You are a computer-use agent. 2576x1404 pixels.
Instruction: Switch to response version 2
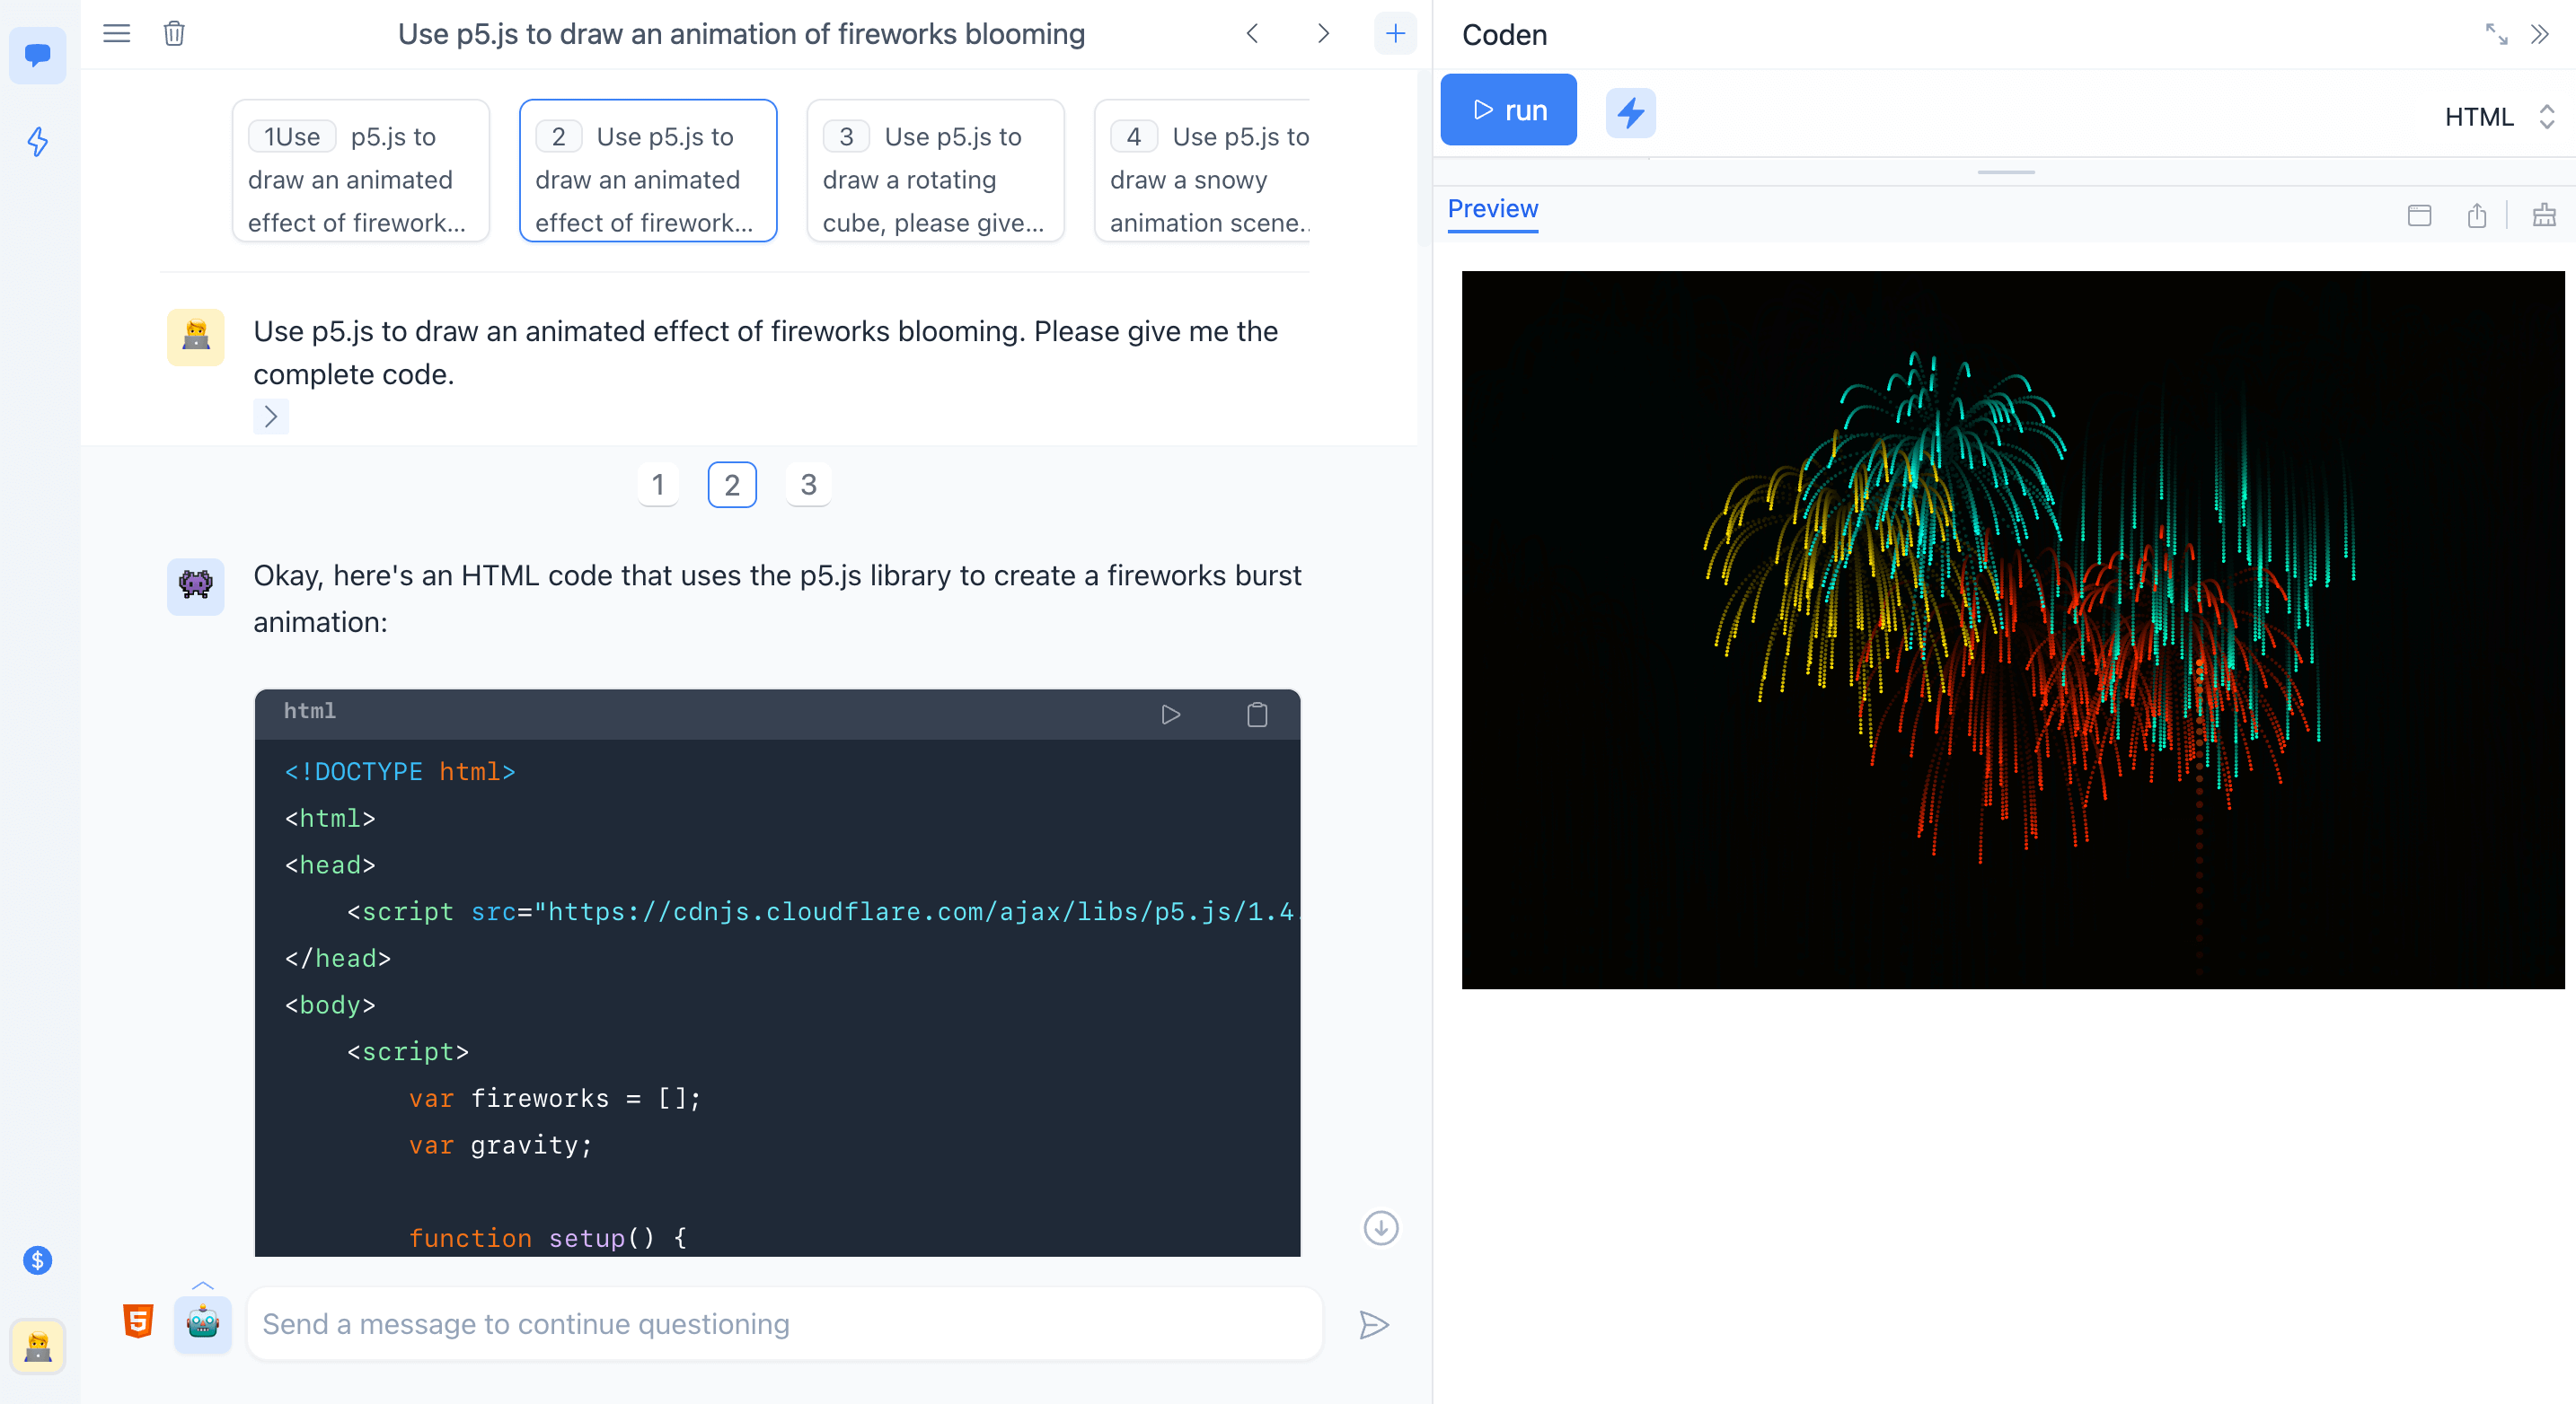pos(732,486)
